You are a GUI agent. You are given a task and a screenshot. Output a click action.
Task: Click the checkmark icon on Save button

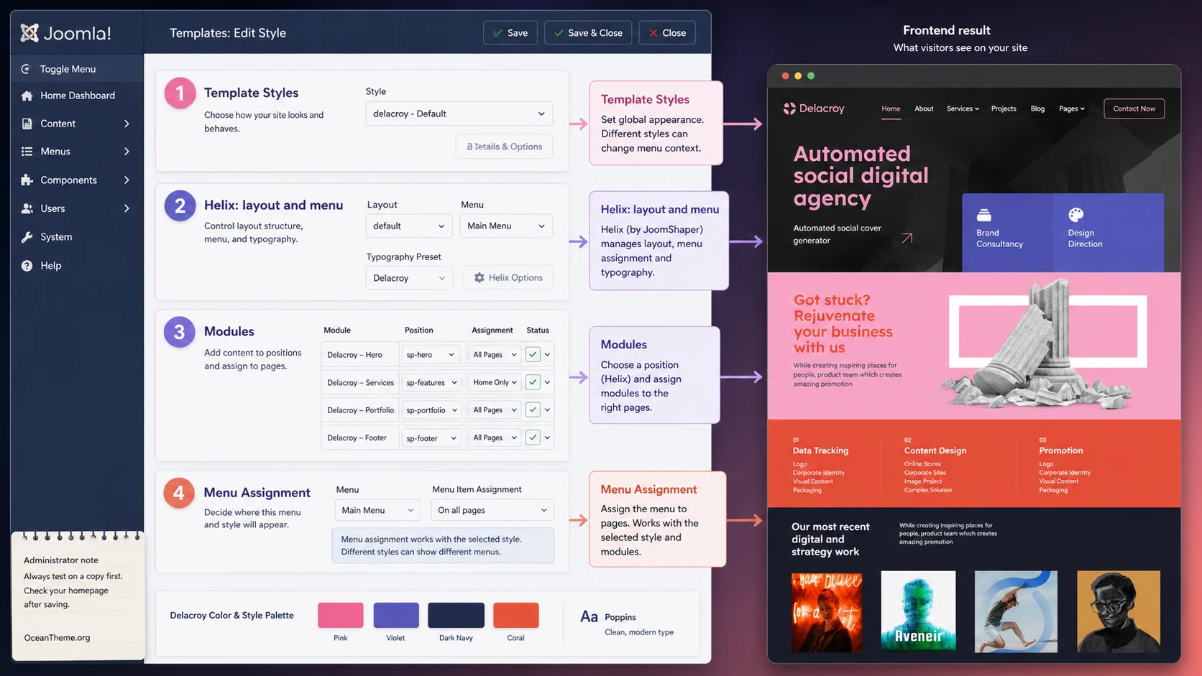tap(497, 33)
